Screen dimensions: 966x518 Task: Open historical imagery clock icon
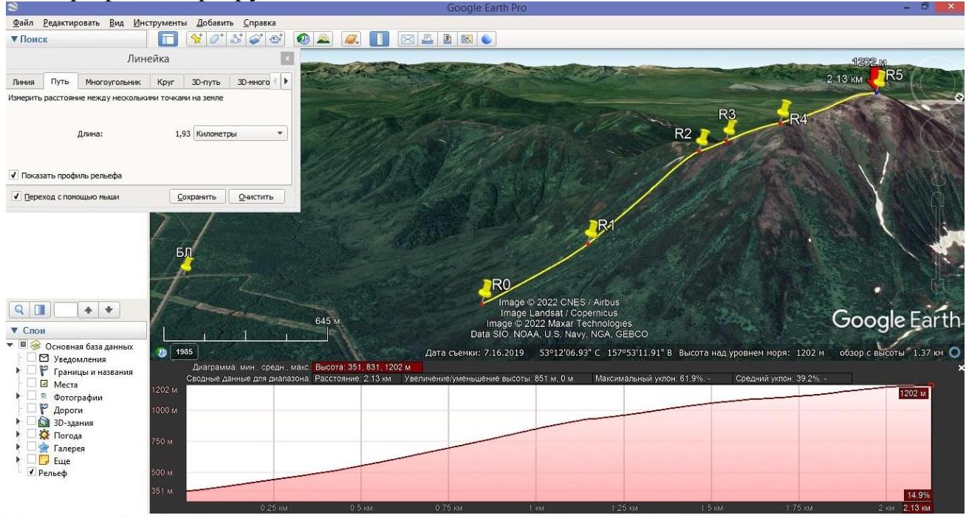coord(302,40)
